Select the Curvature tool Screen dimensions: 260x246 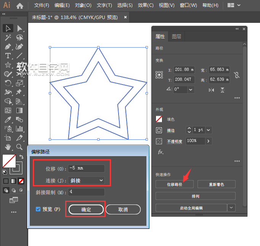click(19, 47)
